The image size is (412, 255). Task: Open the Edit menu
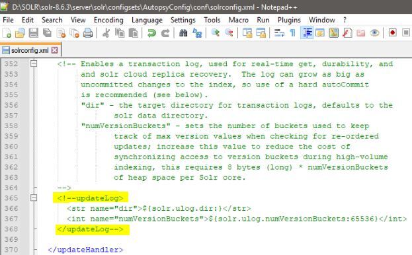pyautogui.click(x=28, y=20)
